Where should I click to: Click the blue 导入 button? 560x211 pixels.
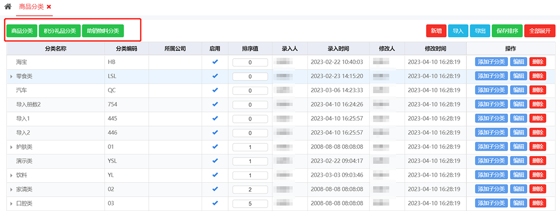pos(458,31)
